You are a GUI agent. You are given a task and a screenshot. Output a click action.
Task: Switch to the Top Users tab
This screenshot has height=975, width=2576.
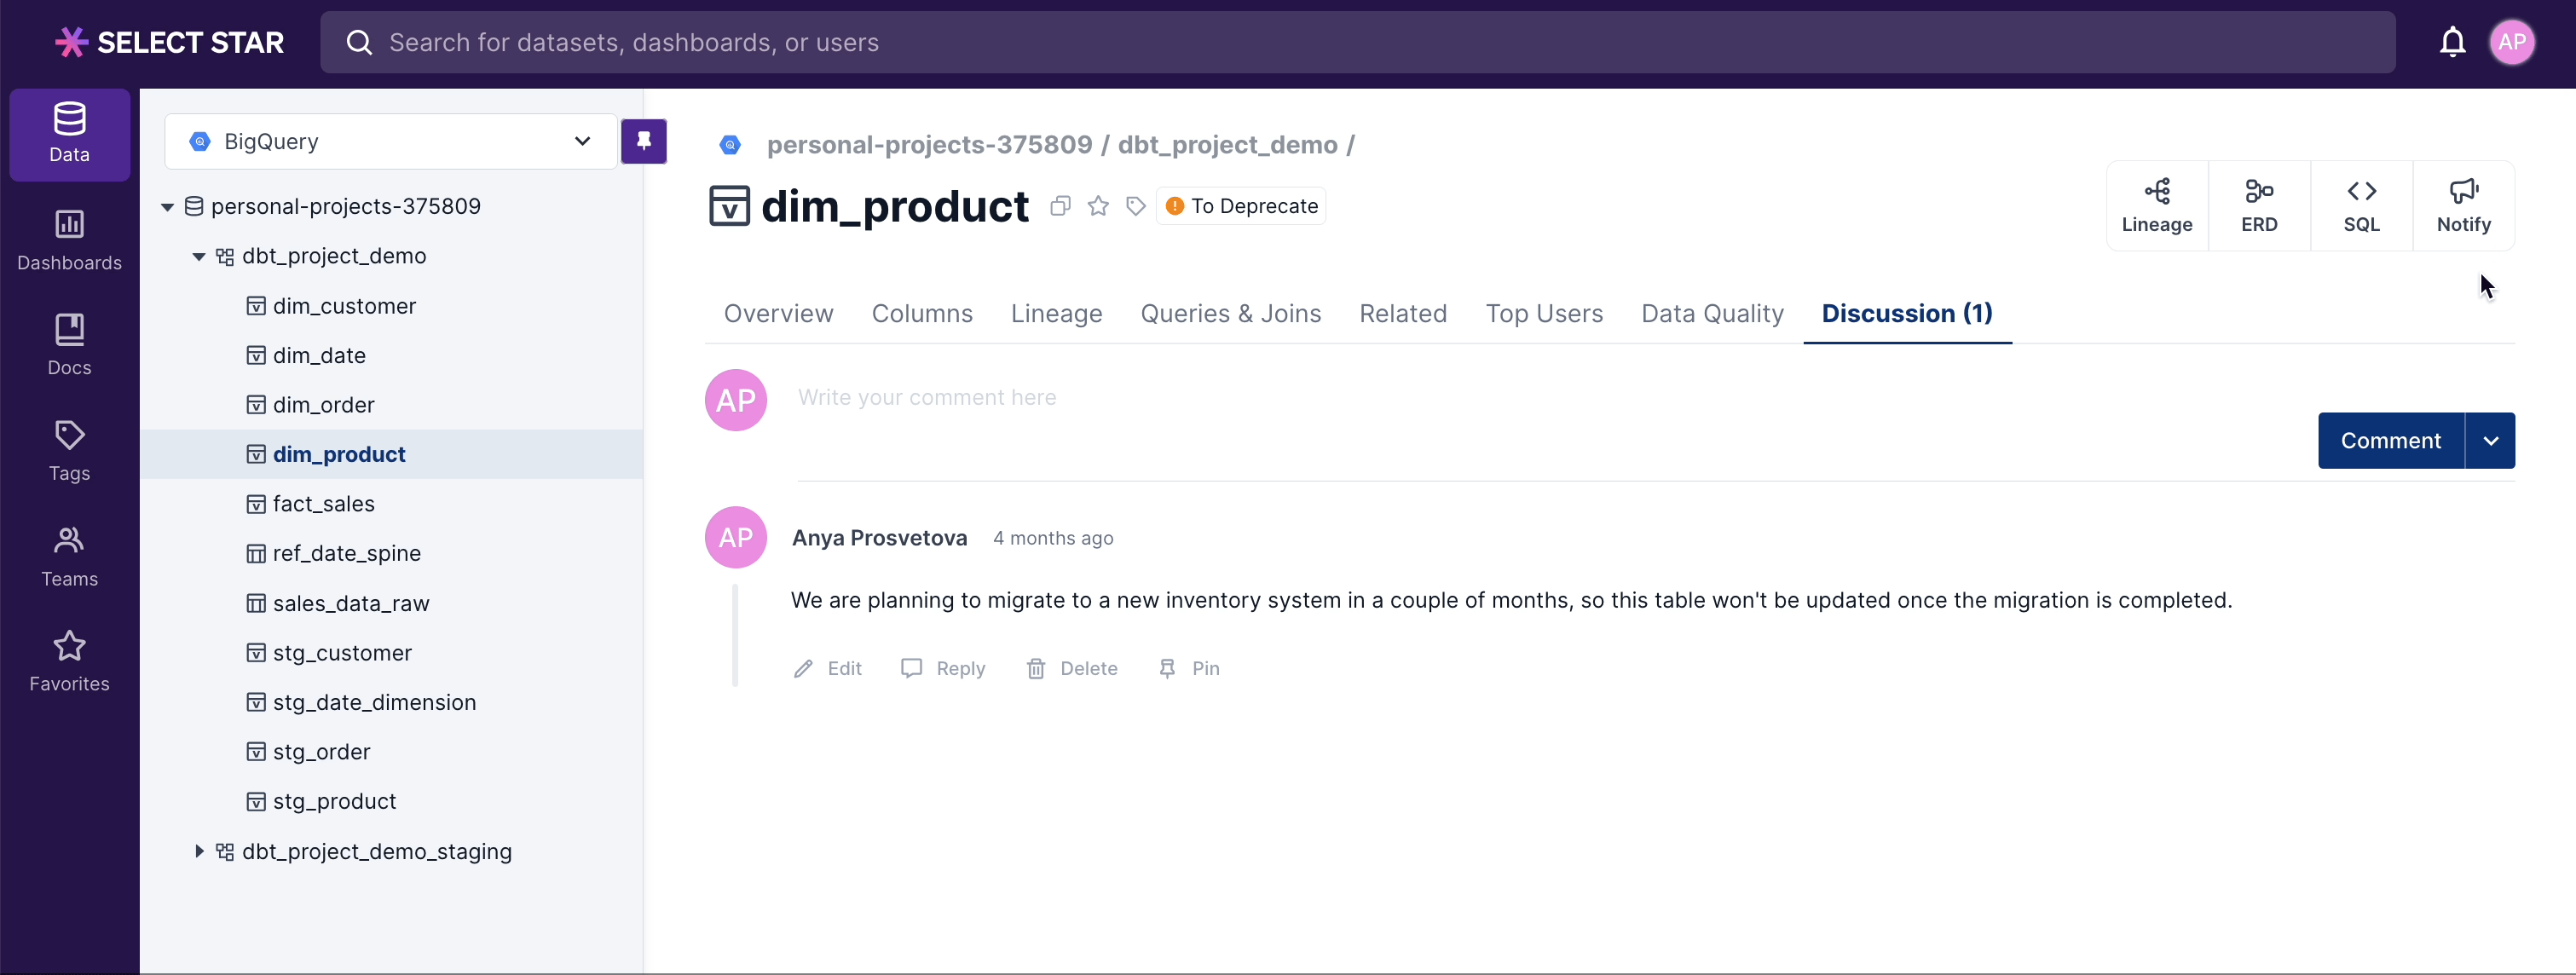click(x=1544, y=313)
